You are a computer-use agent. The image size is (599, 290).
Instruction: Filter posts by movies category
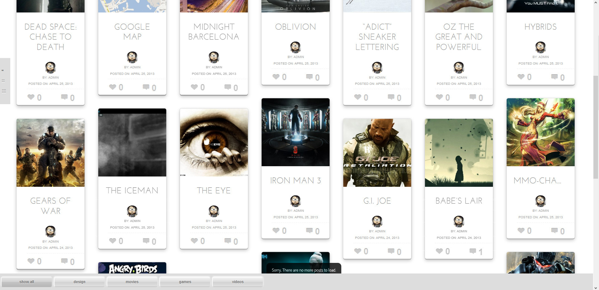tap(132, 282)
